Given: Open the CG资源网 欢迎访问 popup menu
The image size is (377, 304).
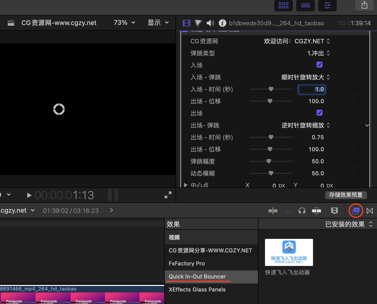Looking at the screenshot, I should click(297, 41).
